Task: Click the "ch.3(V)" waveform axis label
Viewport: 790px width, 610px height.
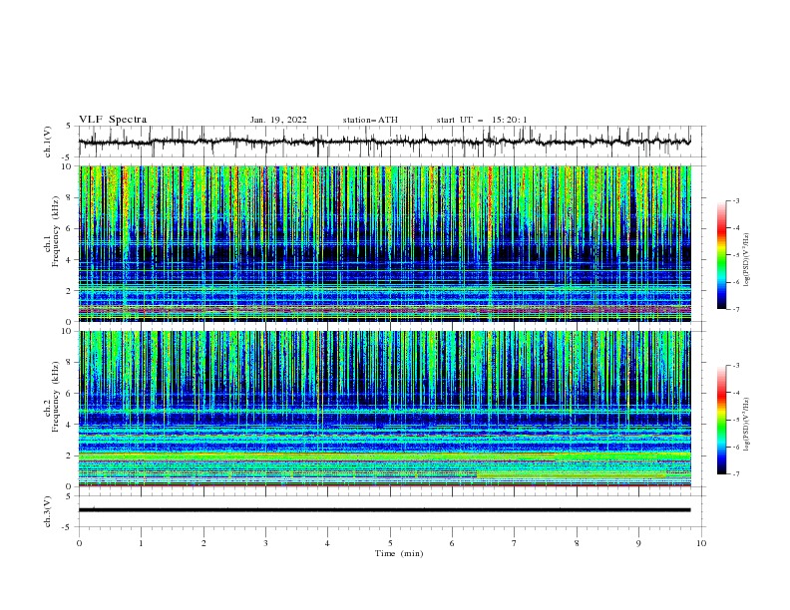Action: 48,511
